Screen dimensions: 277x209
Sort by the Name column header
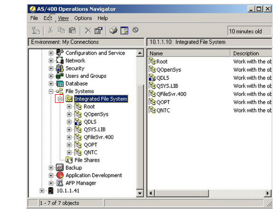click(189, 53)
